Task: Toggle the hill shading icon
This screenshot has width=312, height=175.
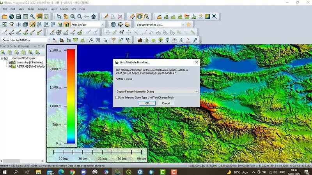Action: tap(67, 24)
